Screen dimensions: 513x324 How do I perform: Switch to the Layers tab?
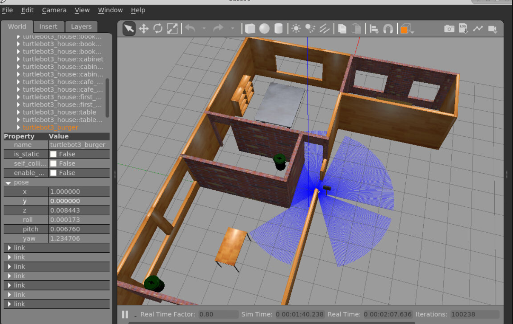pos(81,26)
